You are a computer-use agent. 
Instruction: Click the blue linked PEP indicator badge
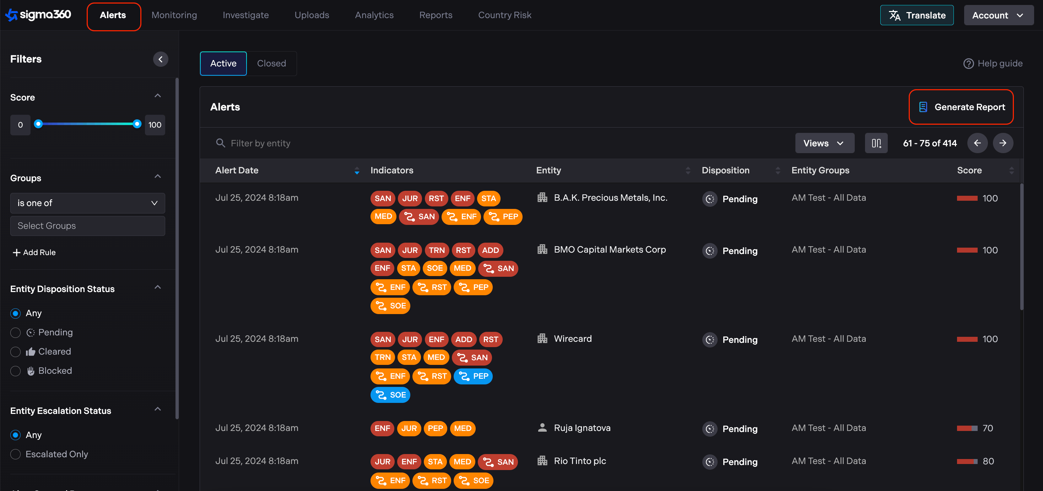[x=472, y=376]
